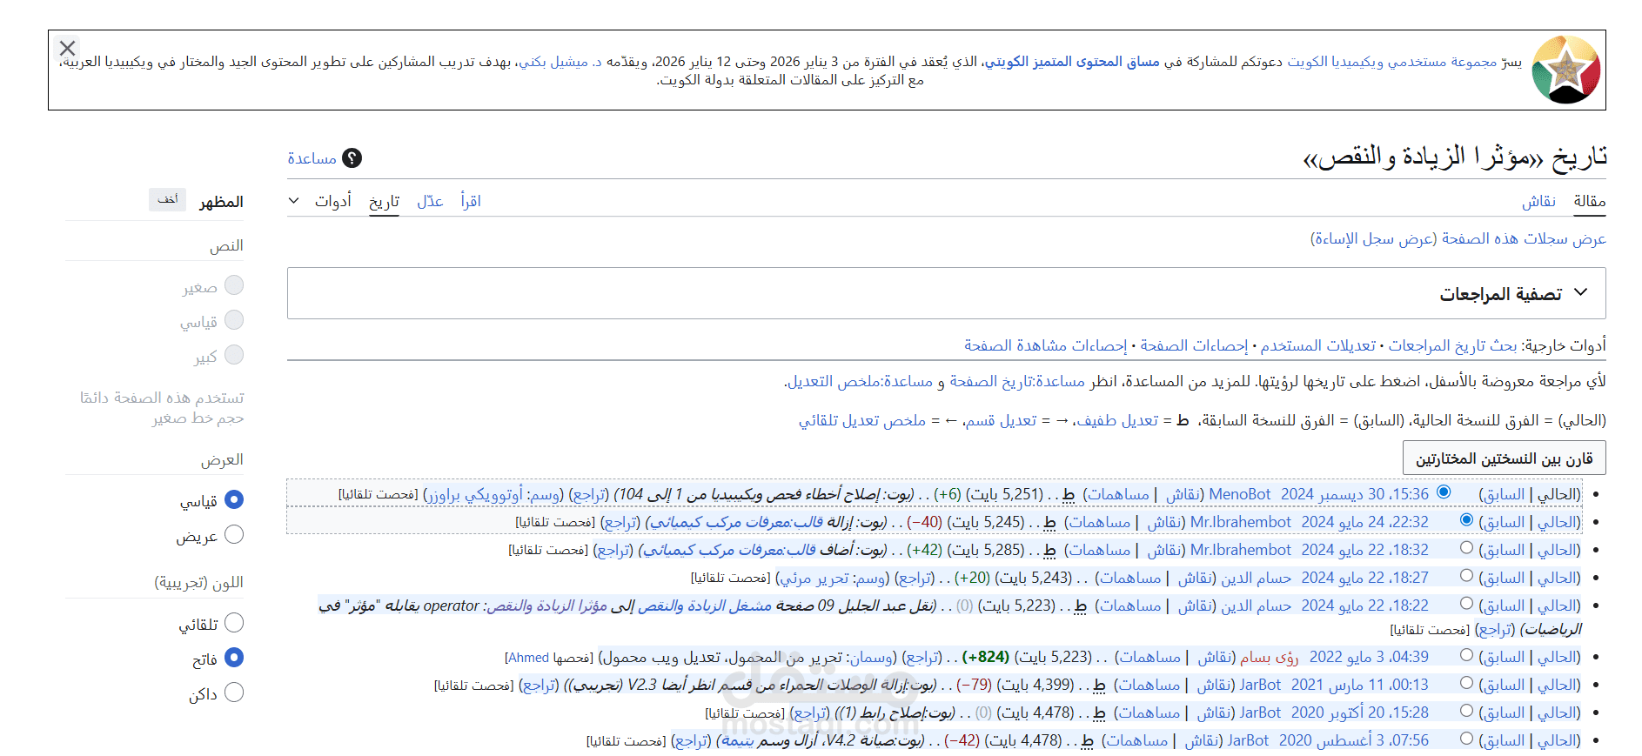Select the داكن dark color radio

234,692
